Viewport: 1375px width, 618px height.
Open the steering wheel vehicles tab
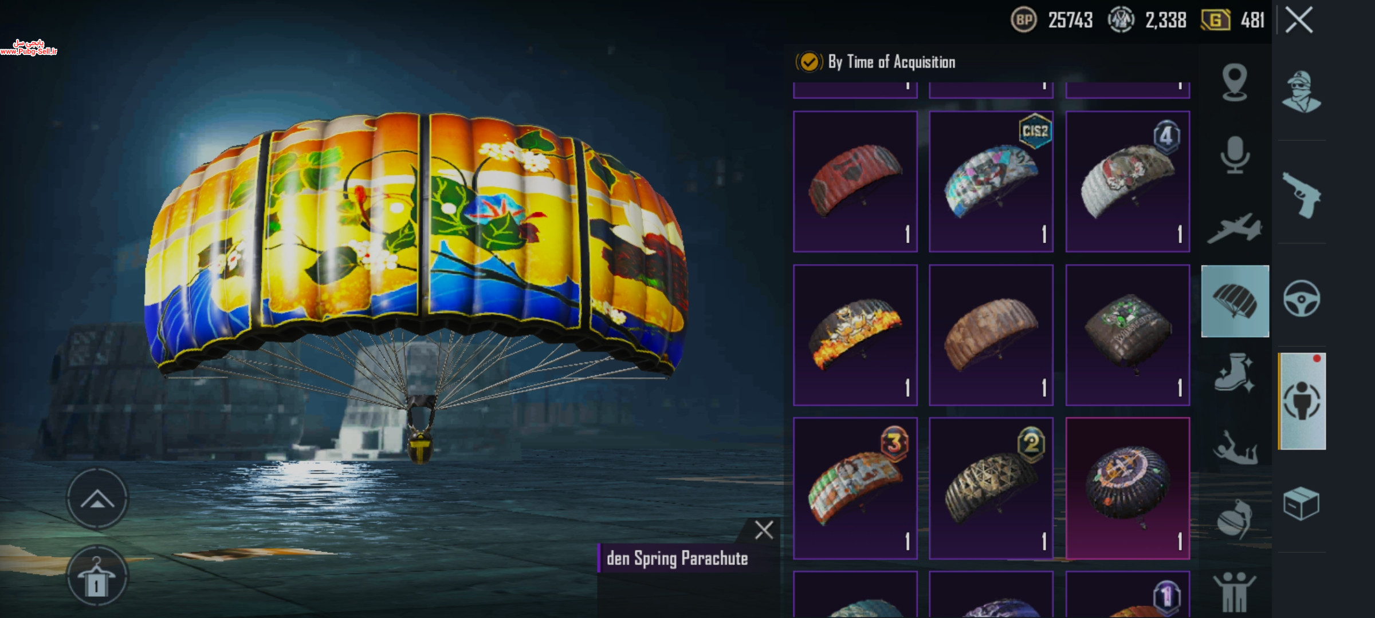coord(1301,299)
